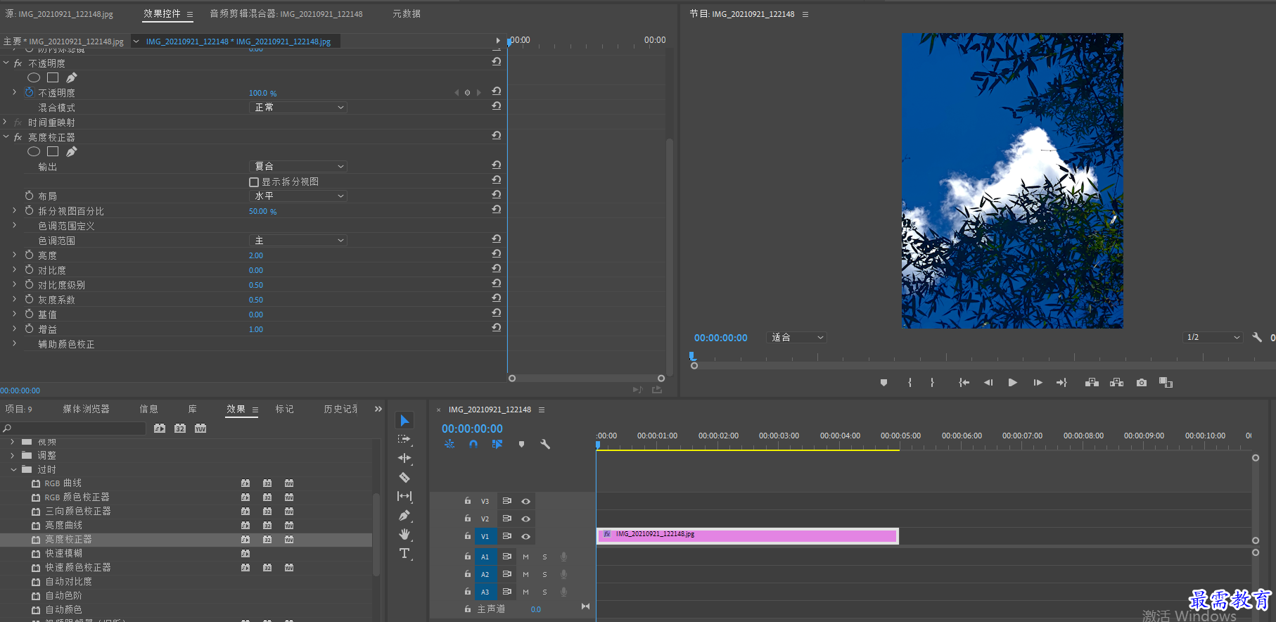Toggle animation stopwatch for 对比度

point(29,269)
